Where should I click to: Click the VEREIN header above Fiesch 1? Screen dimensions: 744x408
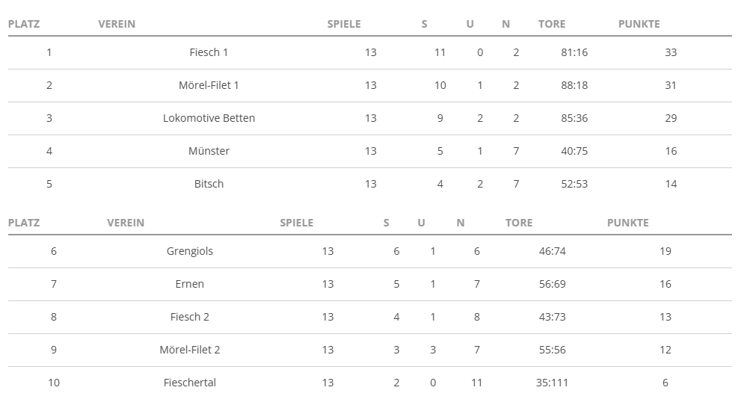pos(117,24)
